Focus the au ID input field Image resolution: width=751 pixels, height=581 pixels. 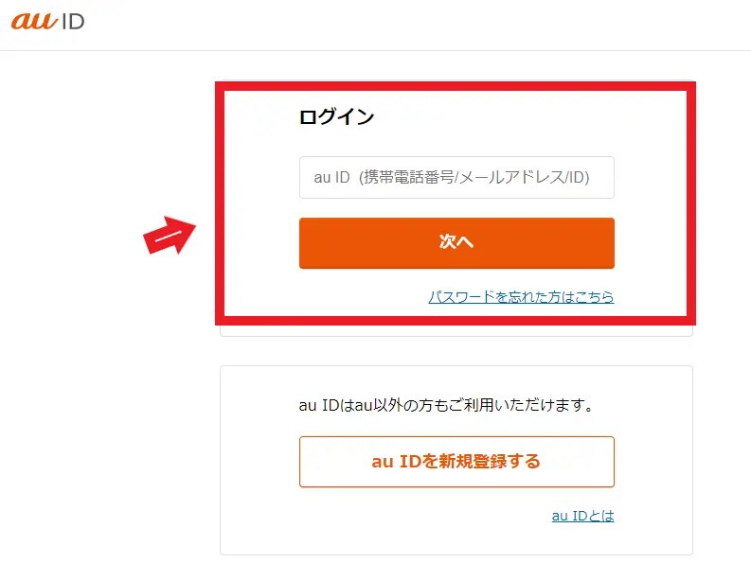tap(456, 178)
